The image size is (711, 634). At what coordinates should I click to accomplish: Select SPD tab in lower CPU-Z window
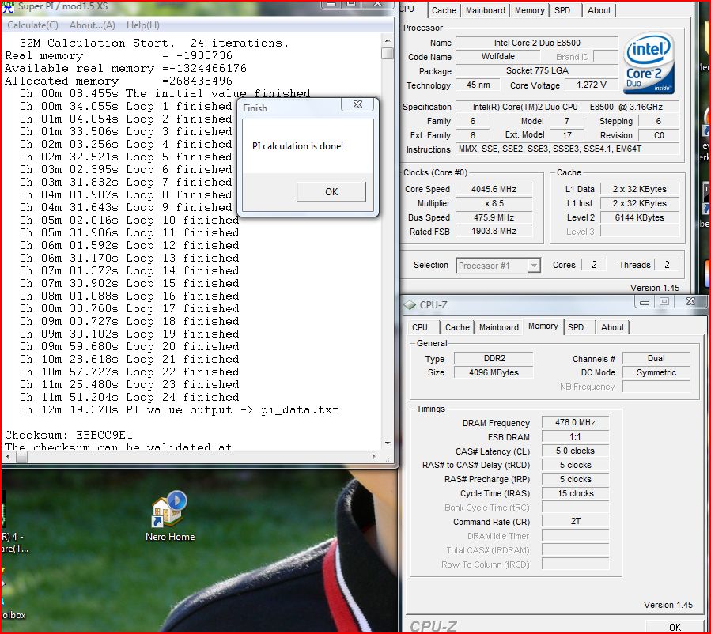[576, 327]
